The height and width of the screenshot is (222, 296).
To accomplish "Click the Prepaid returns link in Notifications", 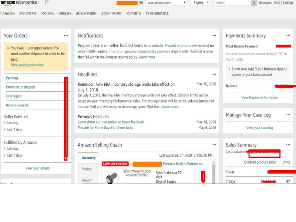I will coord(176,46).
